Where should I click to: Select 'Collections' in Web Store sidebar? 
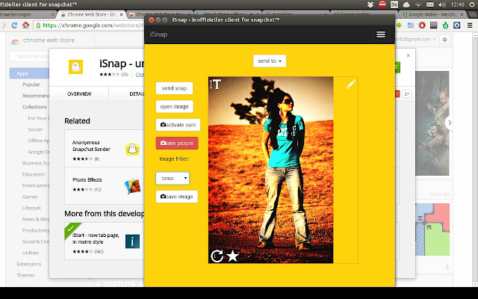(34, 107)
